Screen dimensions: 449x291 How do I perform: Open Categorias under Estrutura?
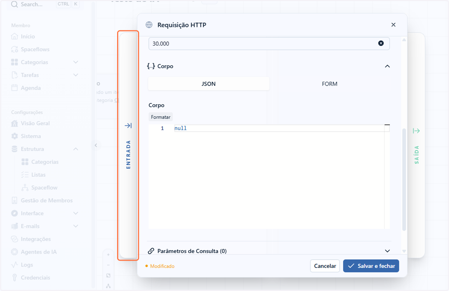tap(45, 162)
